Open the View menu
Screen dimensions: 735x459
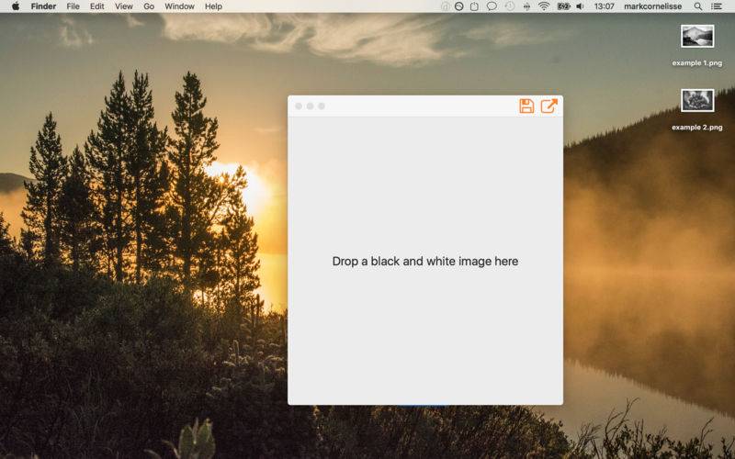click(124, 6)
